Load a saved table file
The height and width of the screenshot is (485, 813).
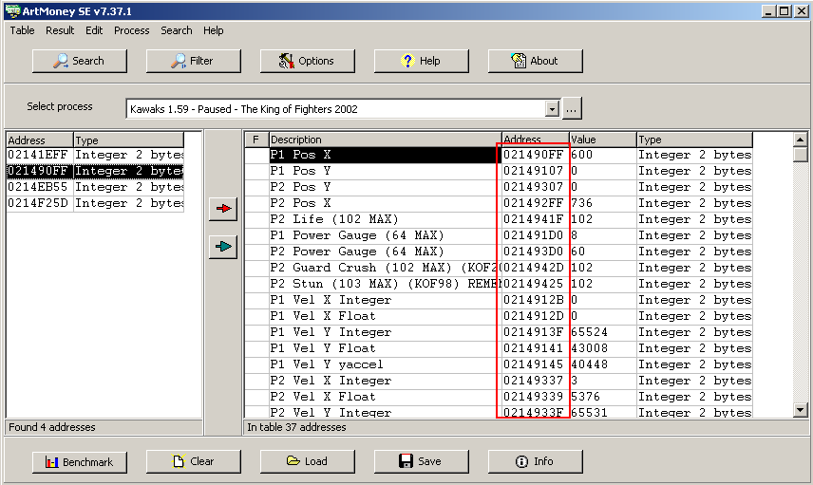[x=307, y=462]
